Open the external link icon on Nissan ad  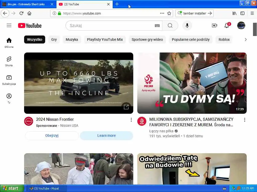126,107
